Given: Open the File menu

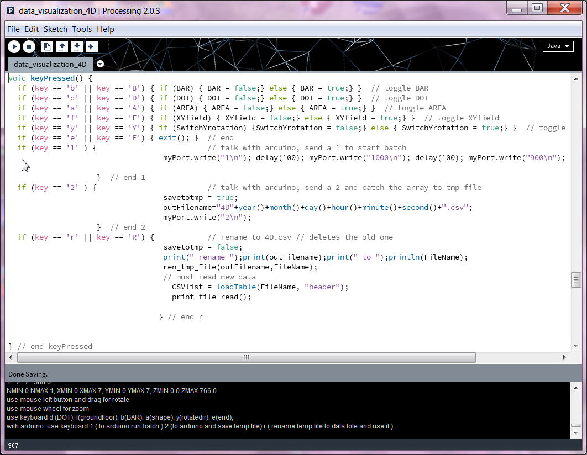Looking at the screenshot, I should 13,29.
